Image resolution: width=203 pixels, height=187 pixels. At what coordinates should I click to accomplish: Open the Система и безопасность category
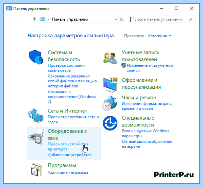[x=64, y=56]
